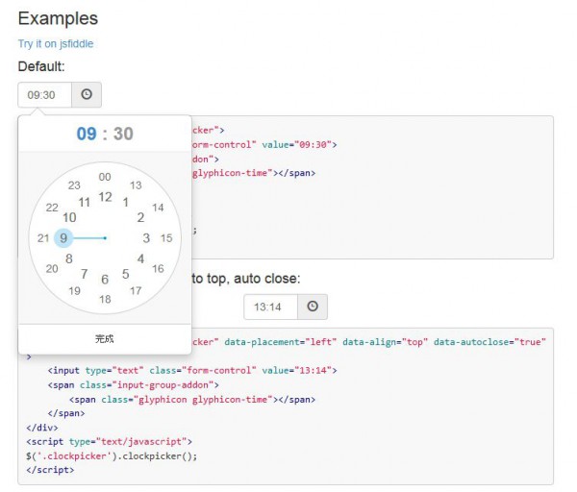The image size is (577, 492).
Task: Click the code line $('.clockpicker').clockpicker();
Action: [x=112, y=455]
